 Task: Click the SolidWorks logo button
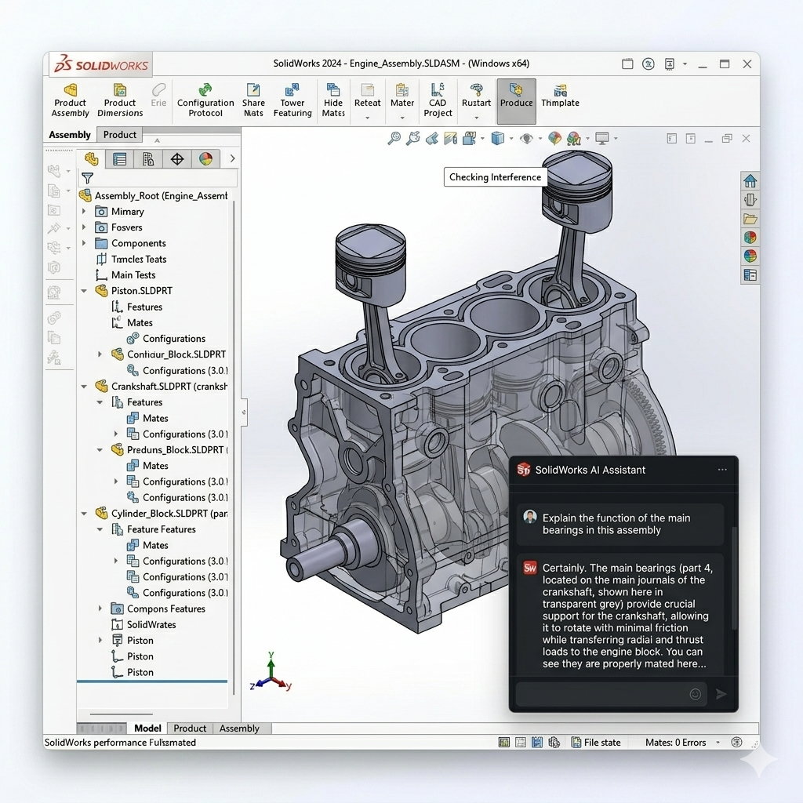point(101,64)
